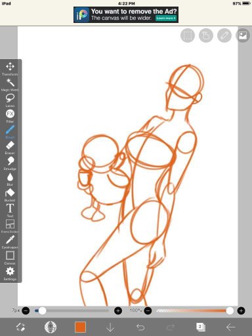Open the layers panel showing 2
Image resolution: width=252 pixels, height=336 pixels.
point(201,327)
